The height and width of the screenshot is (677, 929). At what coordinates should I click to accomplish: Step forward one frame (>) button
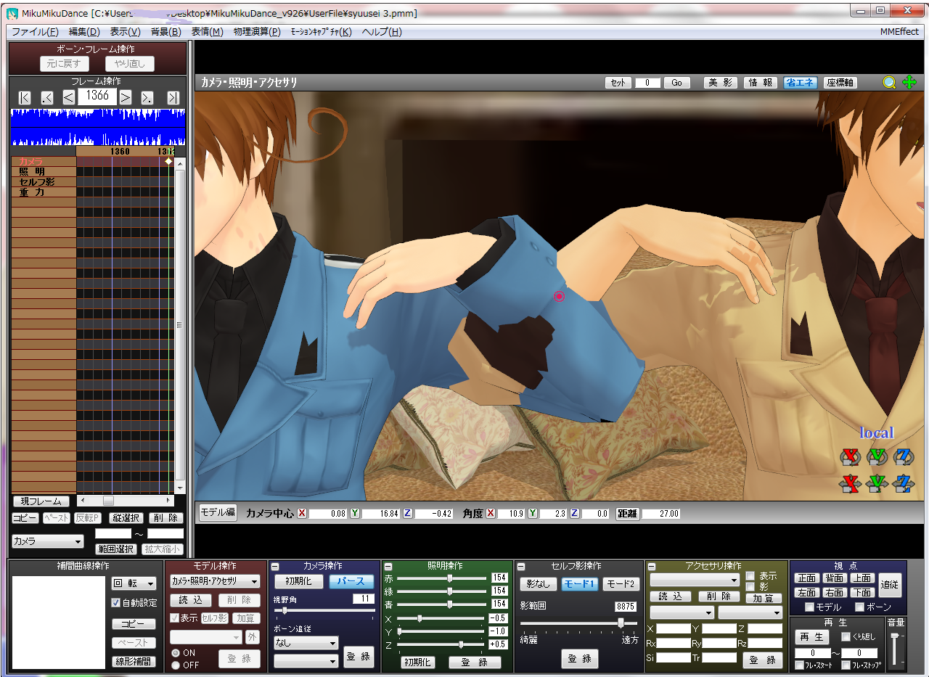pos(126,97)
